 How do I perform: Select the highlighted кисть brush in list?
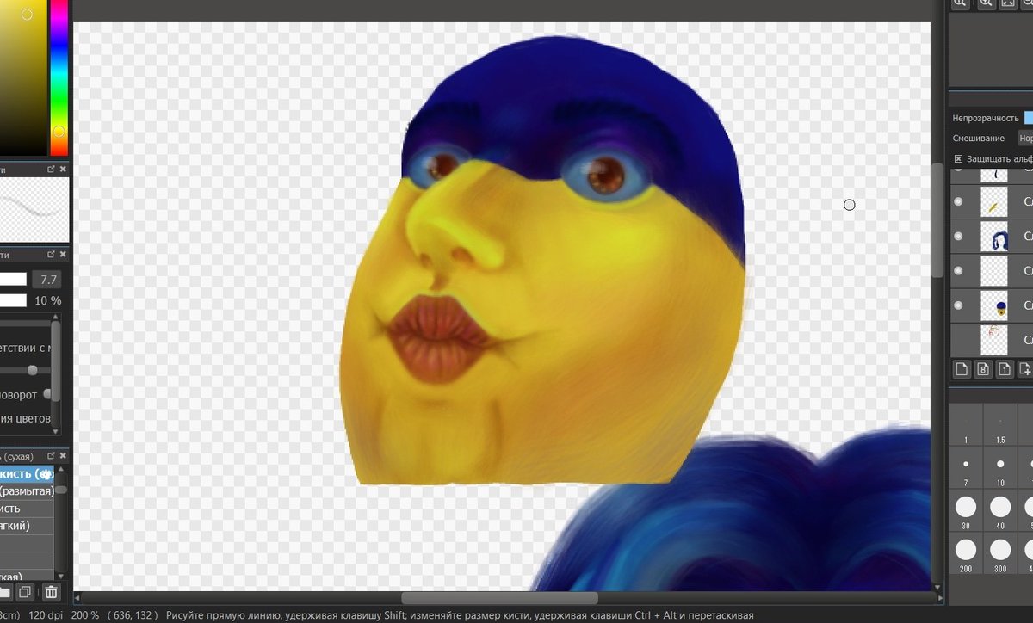(x=26, y=473)
